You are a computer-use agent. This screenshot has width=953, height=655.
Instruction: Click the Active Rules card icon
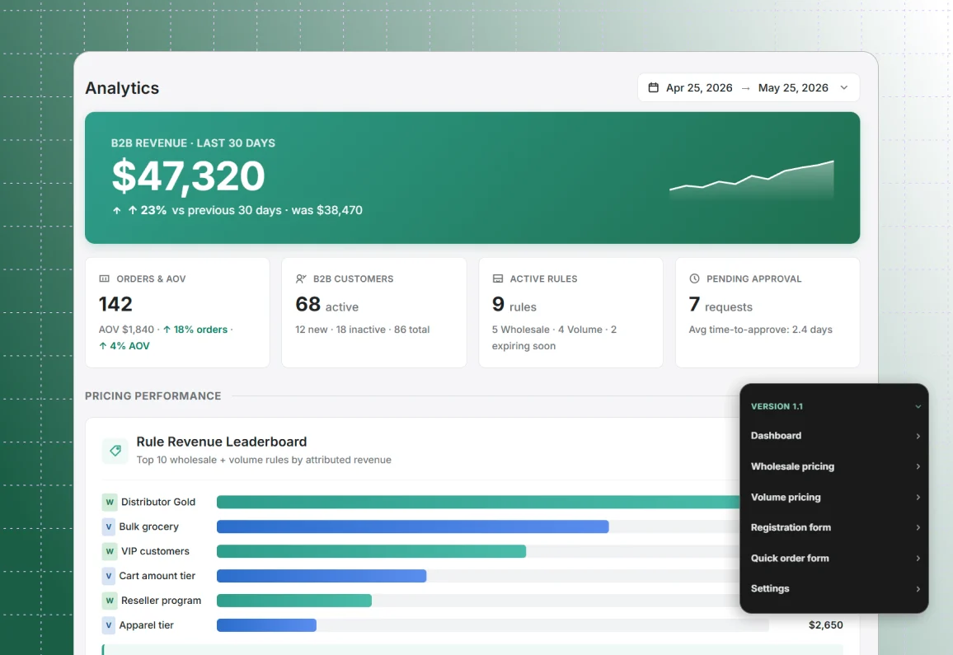[x=498, y=279]
